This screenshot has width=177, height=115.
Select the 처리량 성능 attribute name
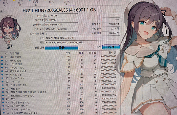(16, 61)
